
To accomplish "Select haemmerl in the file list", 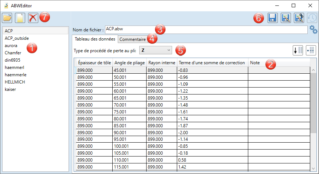I will point(36,67).
